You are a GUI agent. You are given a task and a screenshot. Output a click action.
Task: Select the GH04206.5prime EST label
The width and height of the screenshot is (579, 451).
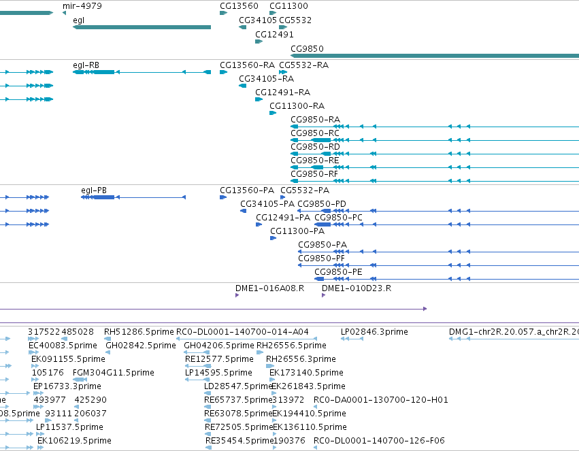pos(219,346)
